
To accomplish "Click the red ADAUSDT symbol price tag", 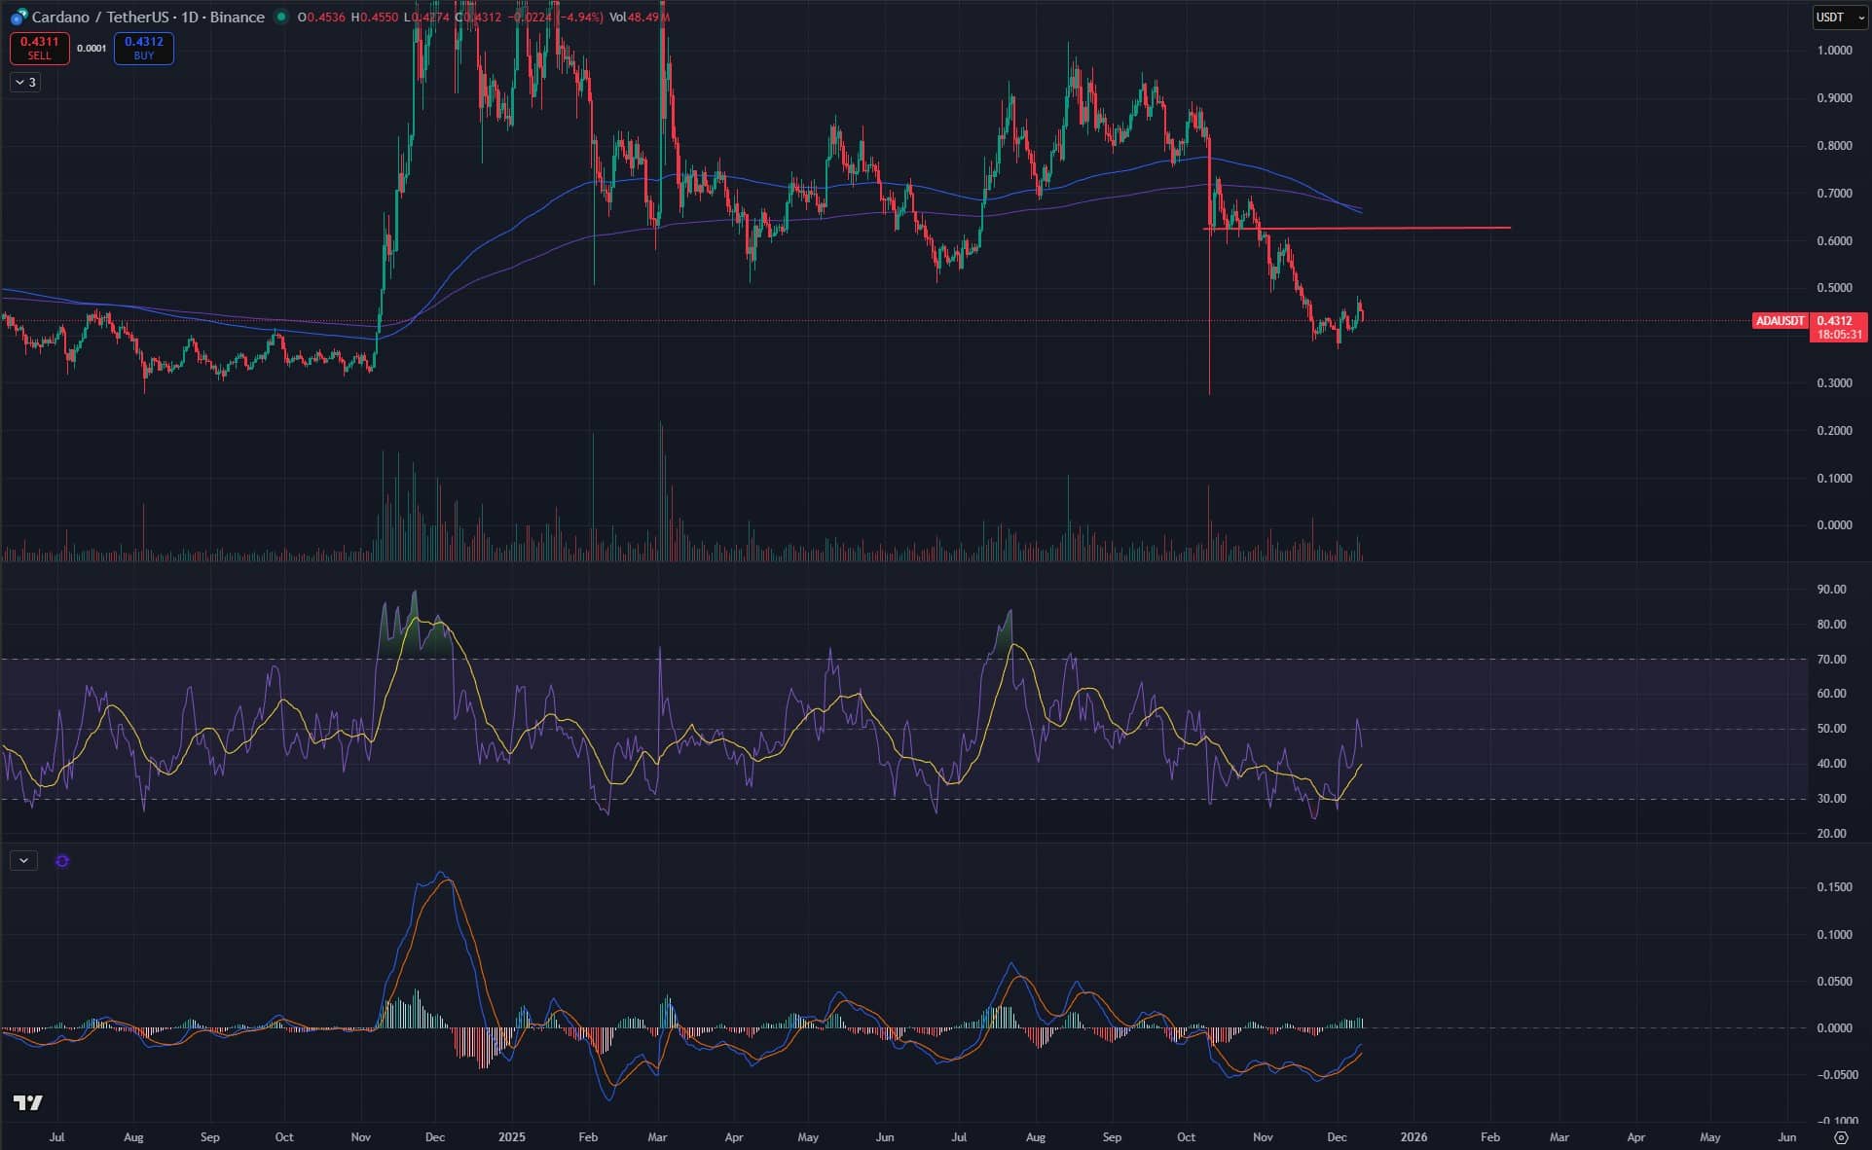I will 1780,321.
